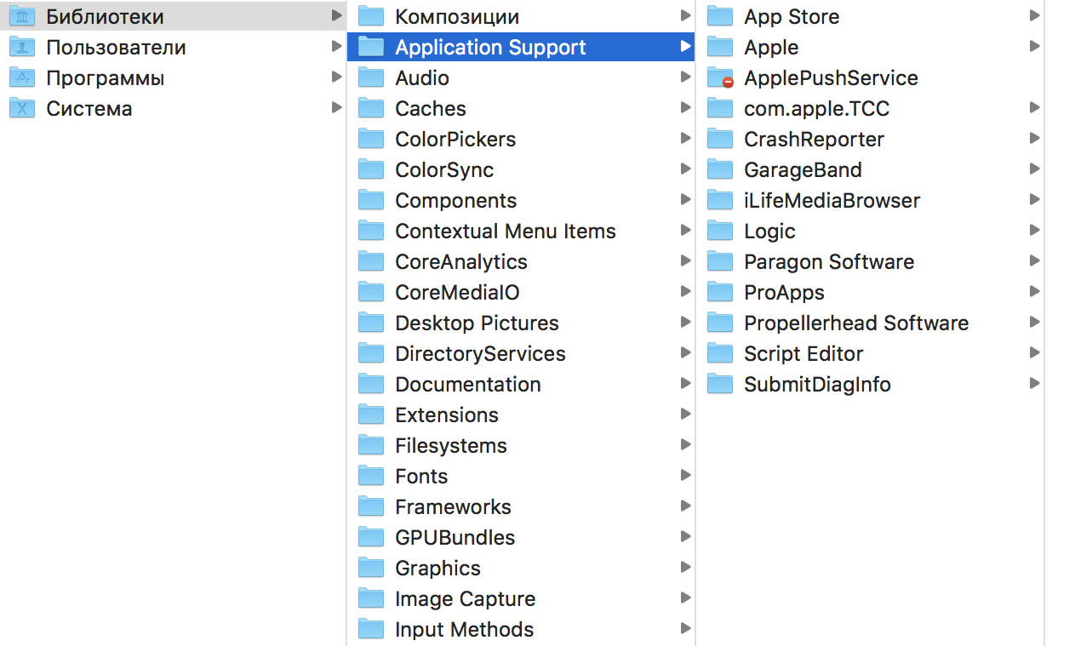Image resolution: width=1075 pixels, height=646 pixels.
Task: Expand the Logic folder arrow
Action: tap(1034, 231)
